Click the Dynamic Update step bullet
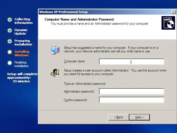The height and width of the screenshot is (133, 177). pyautogui.click(x=10, y=30)
